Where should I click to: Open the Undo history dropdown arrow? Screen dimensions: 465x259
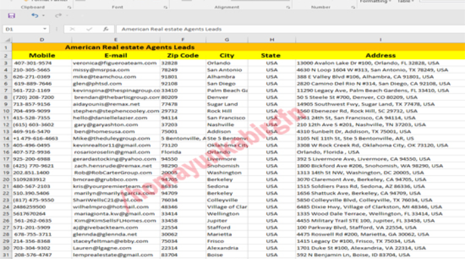pyautogui.click(x=44, y=16)
